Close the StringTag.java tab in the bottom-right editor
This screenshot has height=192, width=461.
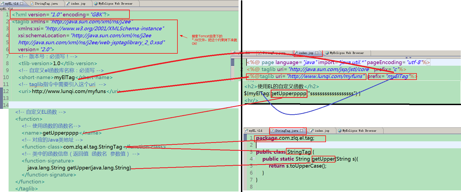point(302,131)
